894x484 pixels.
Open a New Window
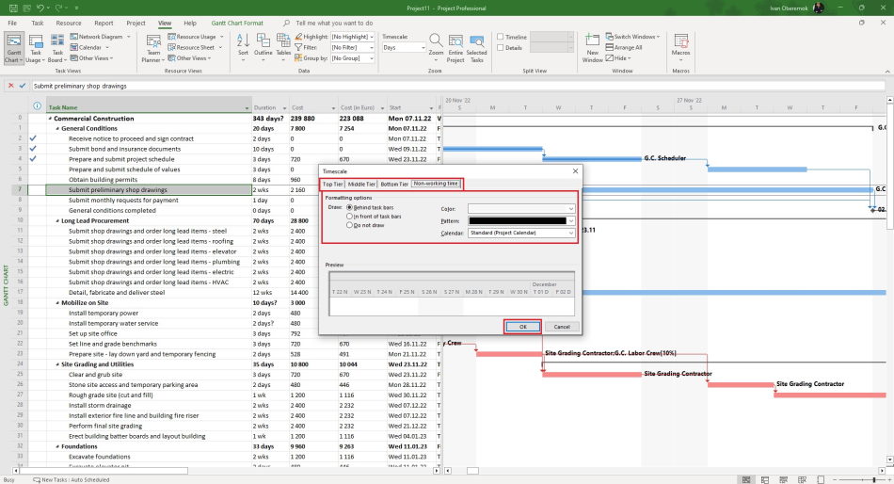pos(592,48)
